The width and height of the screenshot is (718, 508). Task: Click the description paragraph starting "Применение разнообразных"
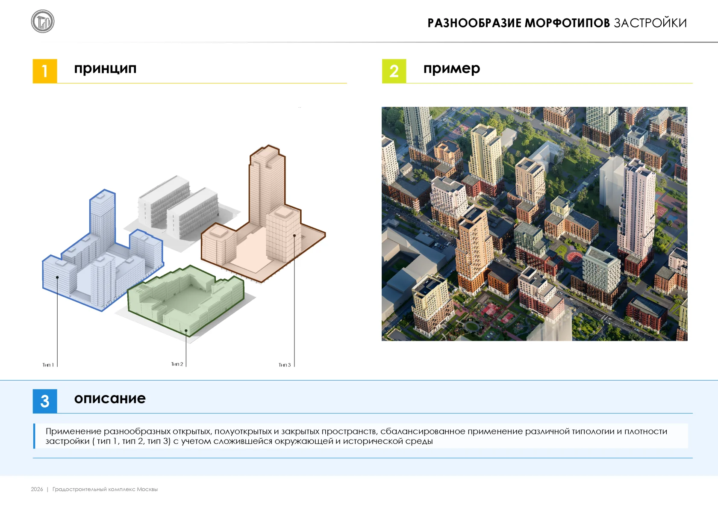pos(356,436)
